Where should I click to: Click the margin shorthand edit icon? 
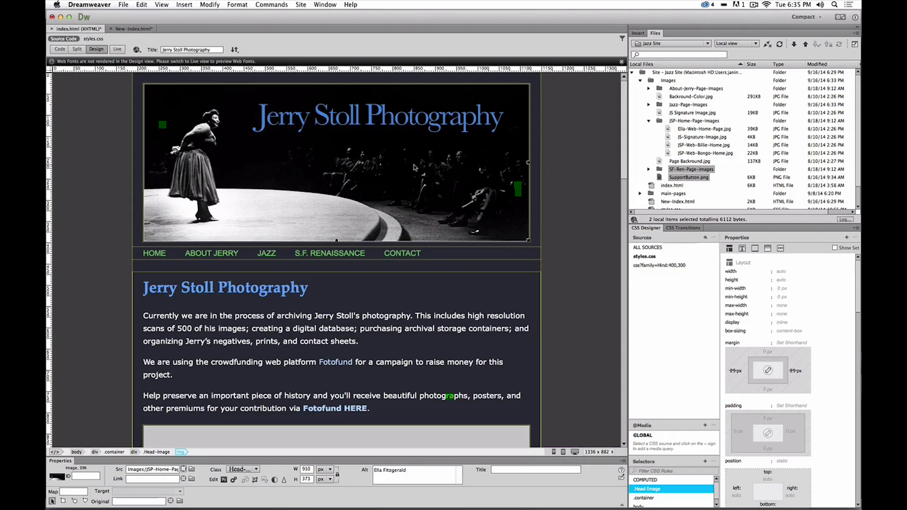pyautogui.click(x=768, y=371)
